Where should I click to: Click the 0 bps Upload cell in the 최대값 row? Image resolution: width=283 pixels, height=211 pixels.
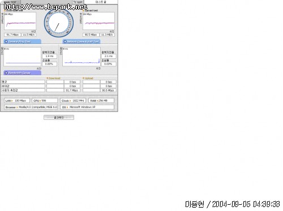click(x=108, y=86)
